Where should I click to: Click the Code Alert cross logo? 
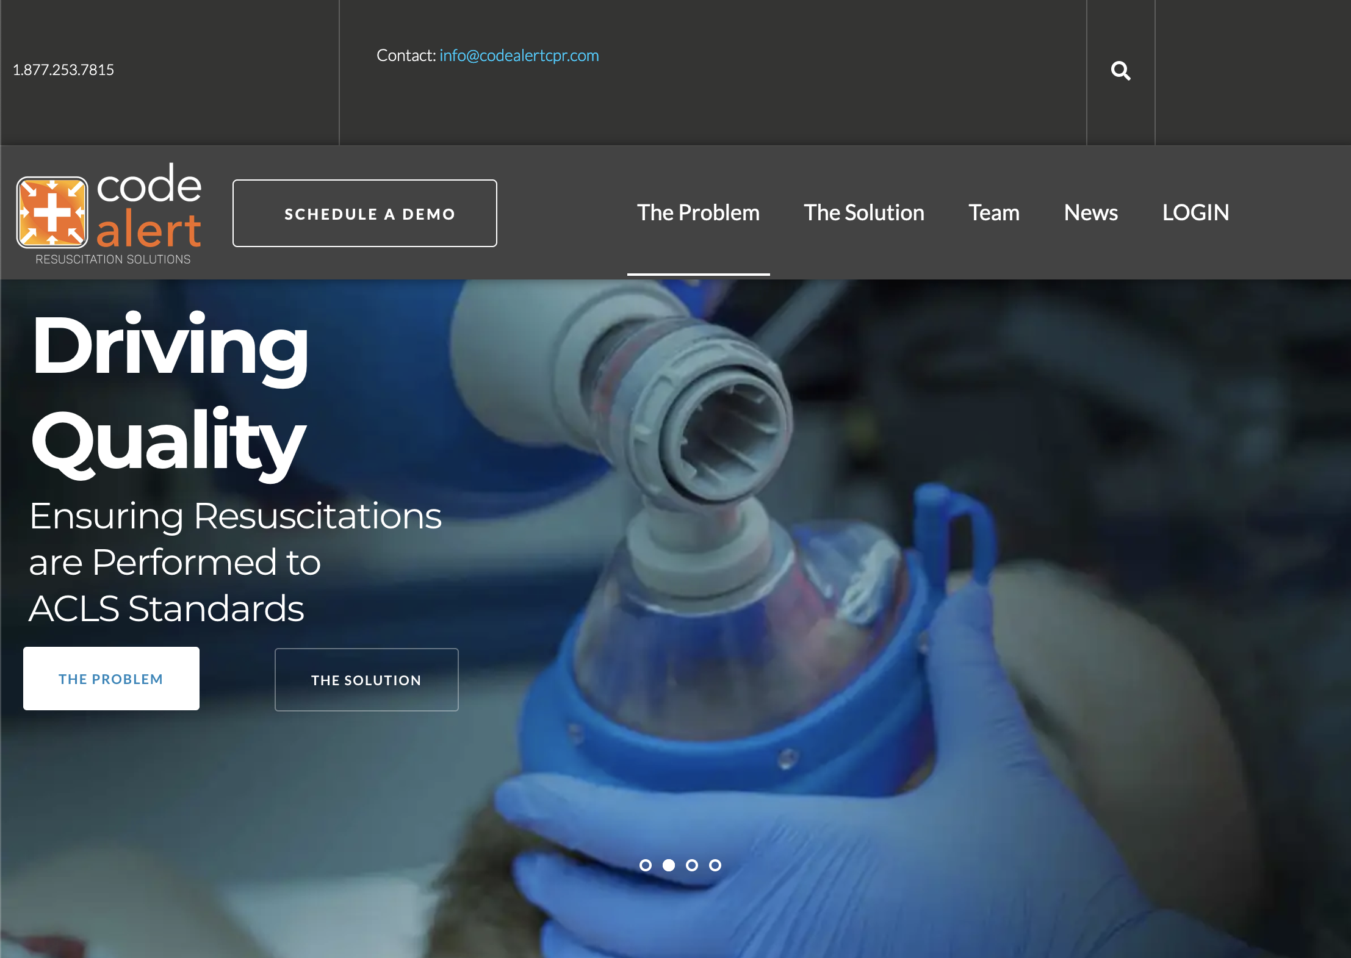click(x=52, y=212)
